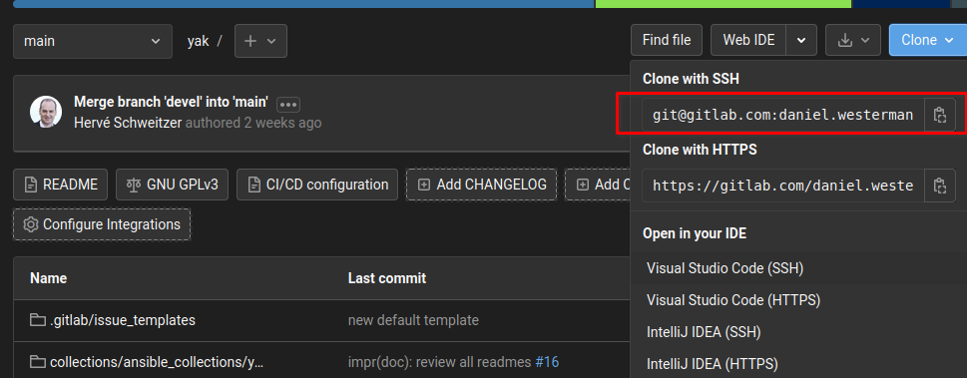Copy the HTTPS clone URL

click(939, 186)
